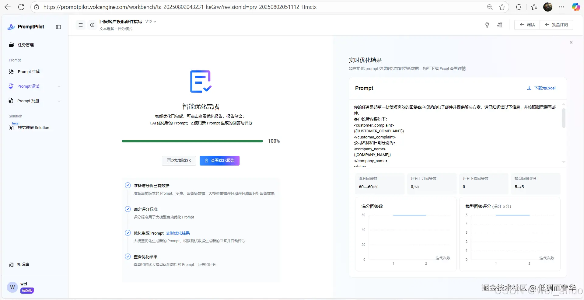Expand the Prompt 调试 sidebar entry

[x=59, y=86]
